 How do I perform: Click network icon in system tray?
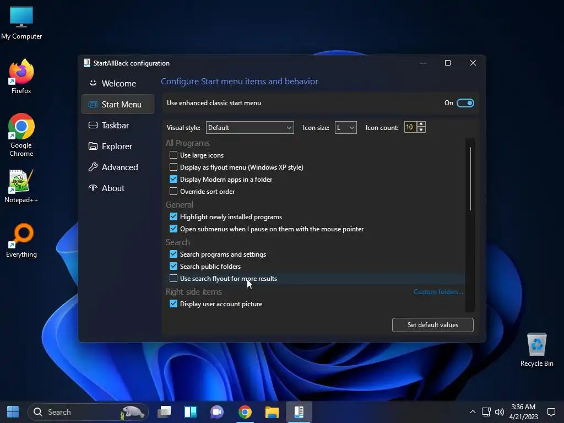[486, 412]
